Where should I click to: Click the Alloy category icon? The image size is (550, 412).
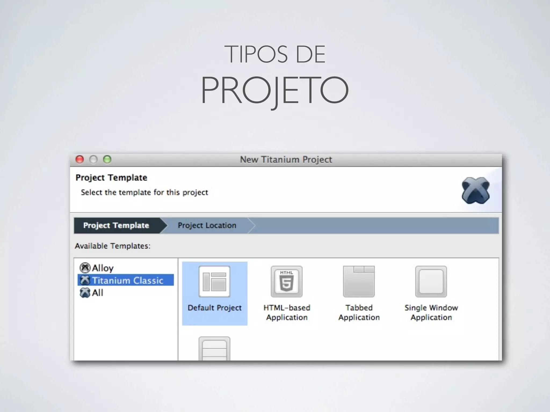coord(85,268)
